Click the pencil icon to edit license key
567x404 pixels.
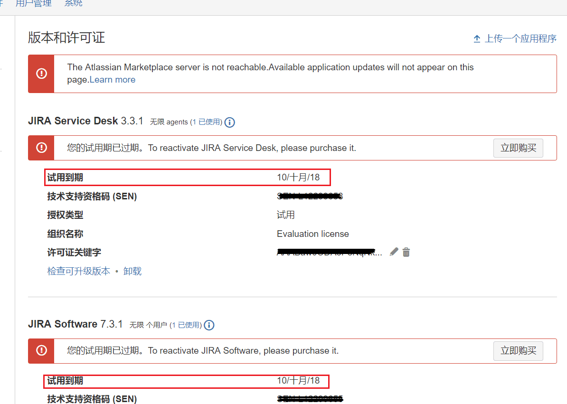pyautogui.click(x=394, y=252)
